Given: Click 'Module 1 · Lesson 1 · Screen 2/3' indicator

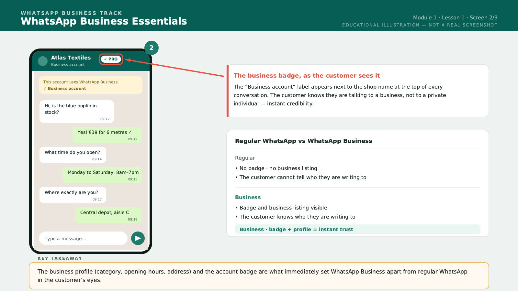Looking at the screenshot, I should [x=455, y=18].
